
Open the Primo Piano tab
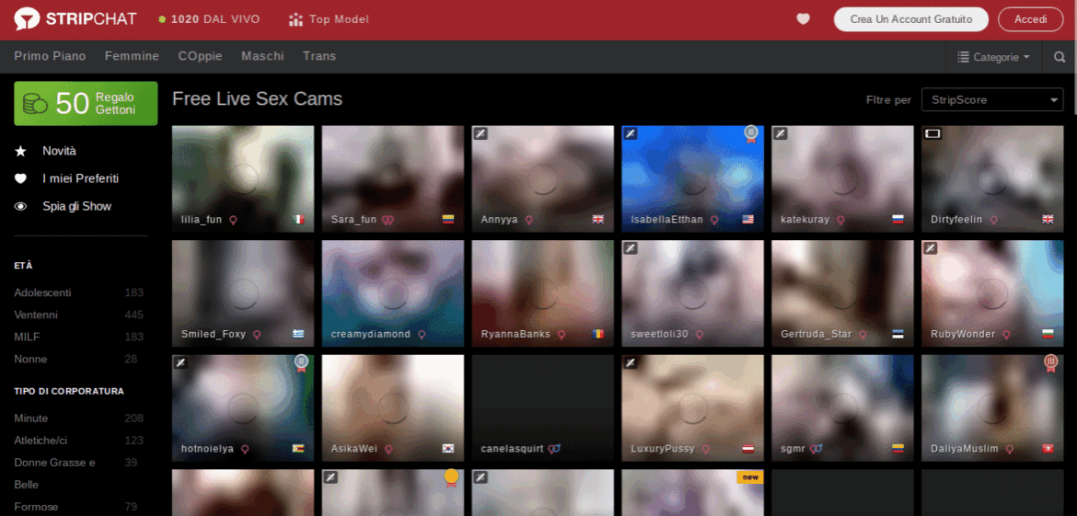[50, 56]
